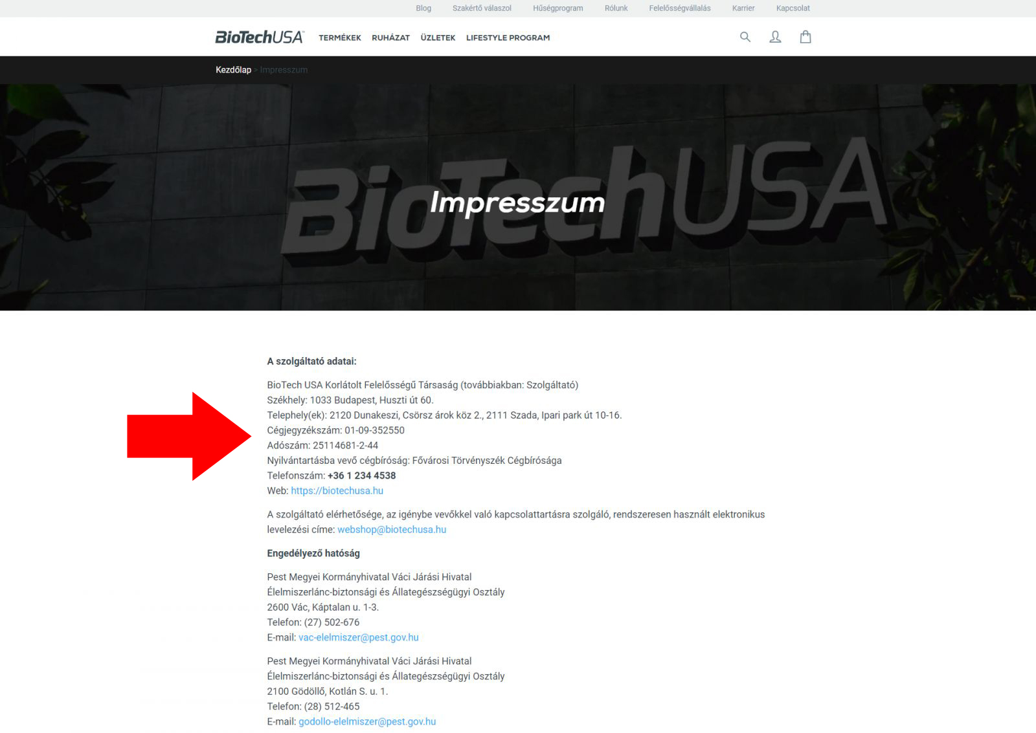
Task: Open the Karrier link
Action: [x=743, y=8]
